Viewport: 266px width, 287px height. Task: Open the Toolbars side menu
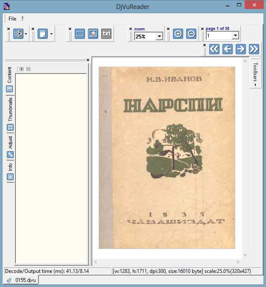pyautogui.click(x=255, y=74)
